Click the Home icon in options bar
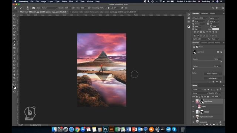Screen dimensions: 237x133 (15, 8)
